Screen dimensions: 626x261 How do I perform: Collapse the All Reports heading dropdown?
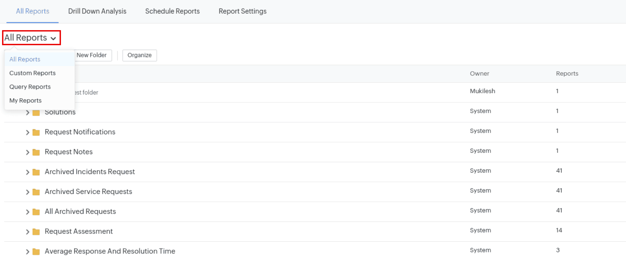31,38
